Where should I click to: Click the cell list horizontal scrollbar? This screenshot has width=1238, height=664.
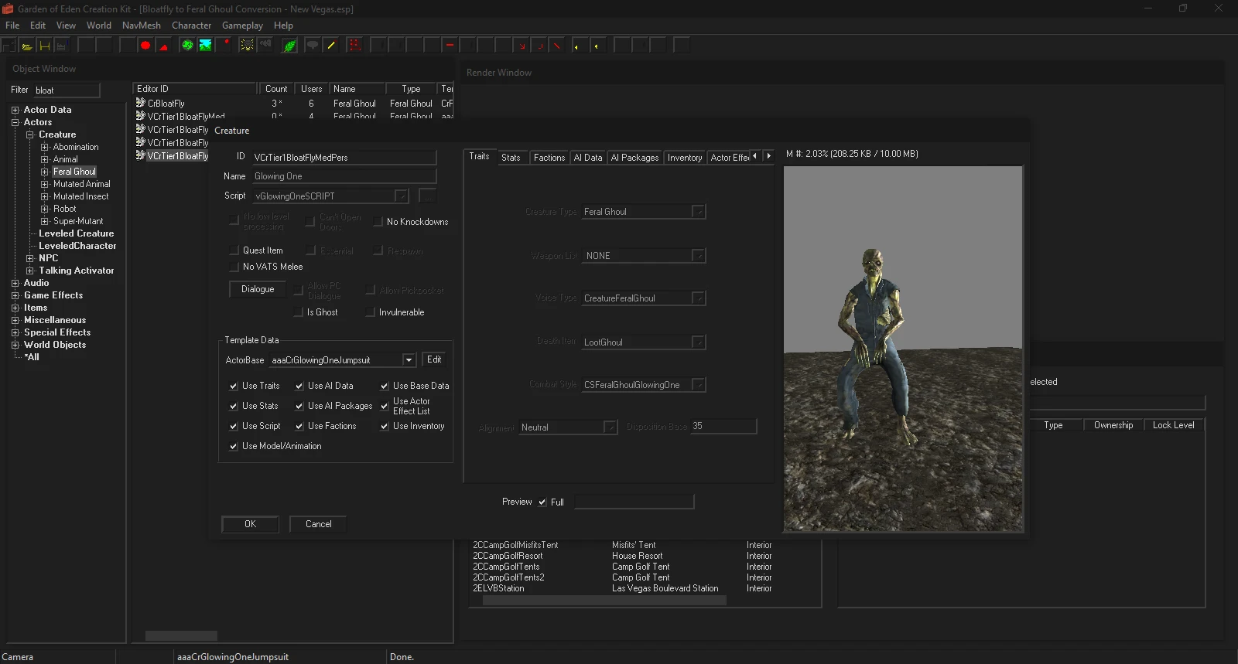pyautogui.click(x=604, y=600)
